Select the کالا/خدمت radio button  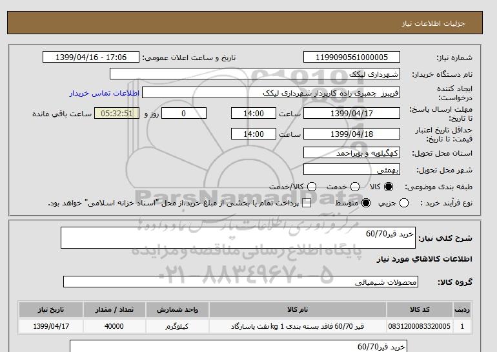pos(312,187)
